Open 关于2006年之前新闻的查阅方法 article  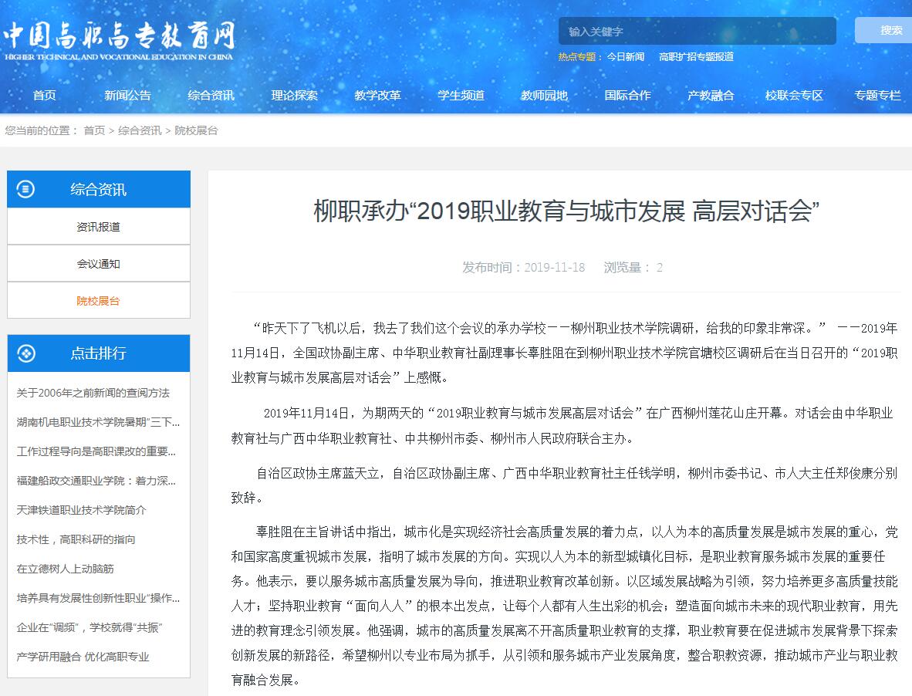pos(93,393)
